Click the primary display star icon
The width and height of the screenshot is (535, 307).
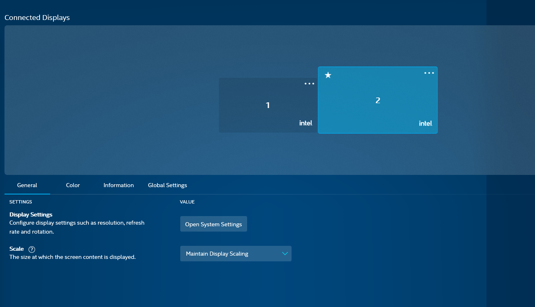click(x=328, y=75)
